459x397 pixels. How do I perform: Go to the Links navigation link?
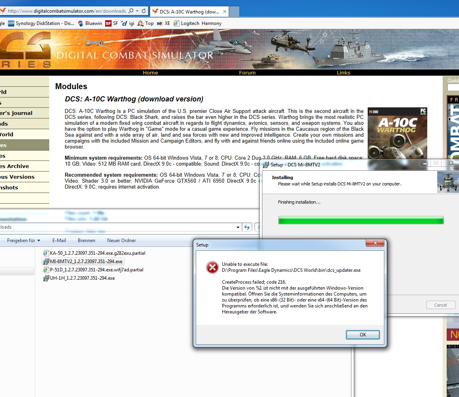pos(343,73)
